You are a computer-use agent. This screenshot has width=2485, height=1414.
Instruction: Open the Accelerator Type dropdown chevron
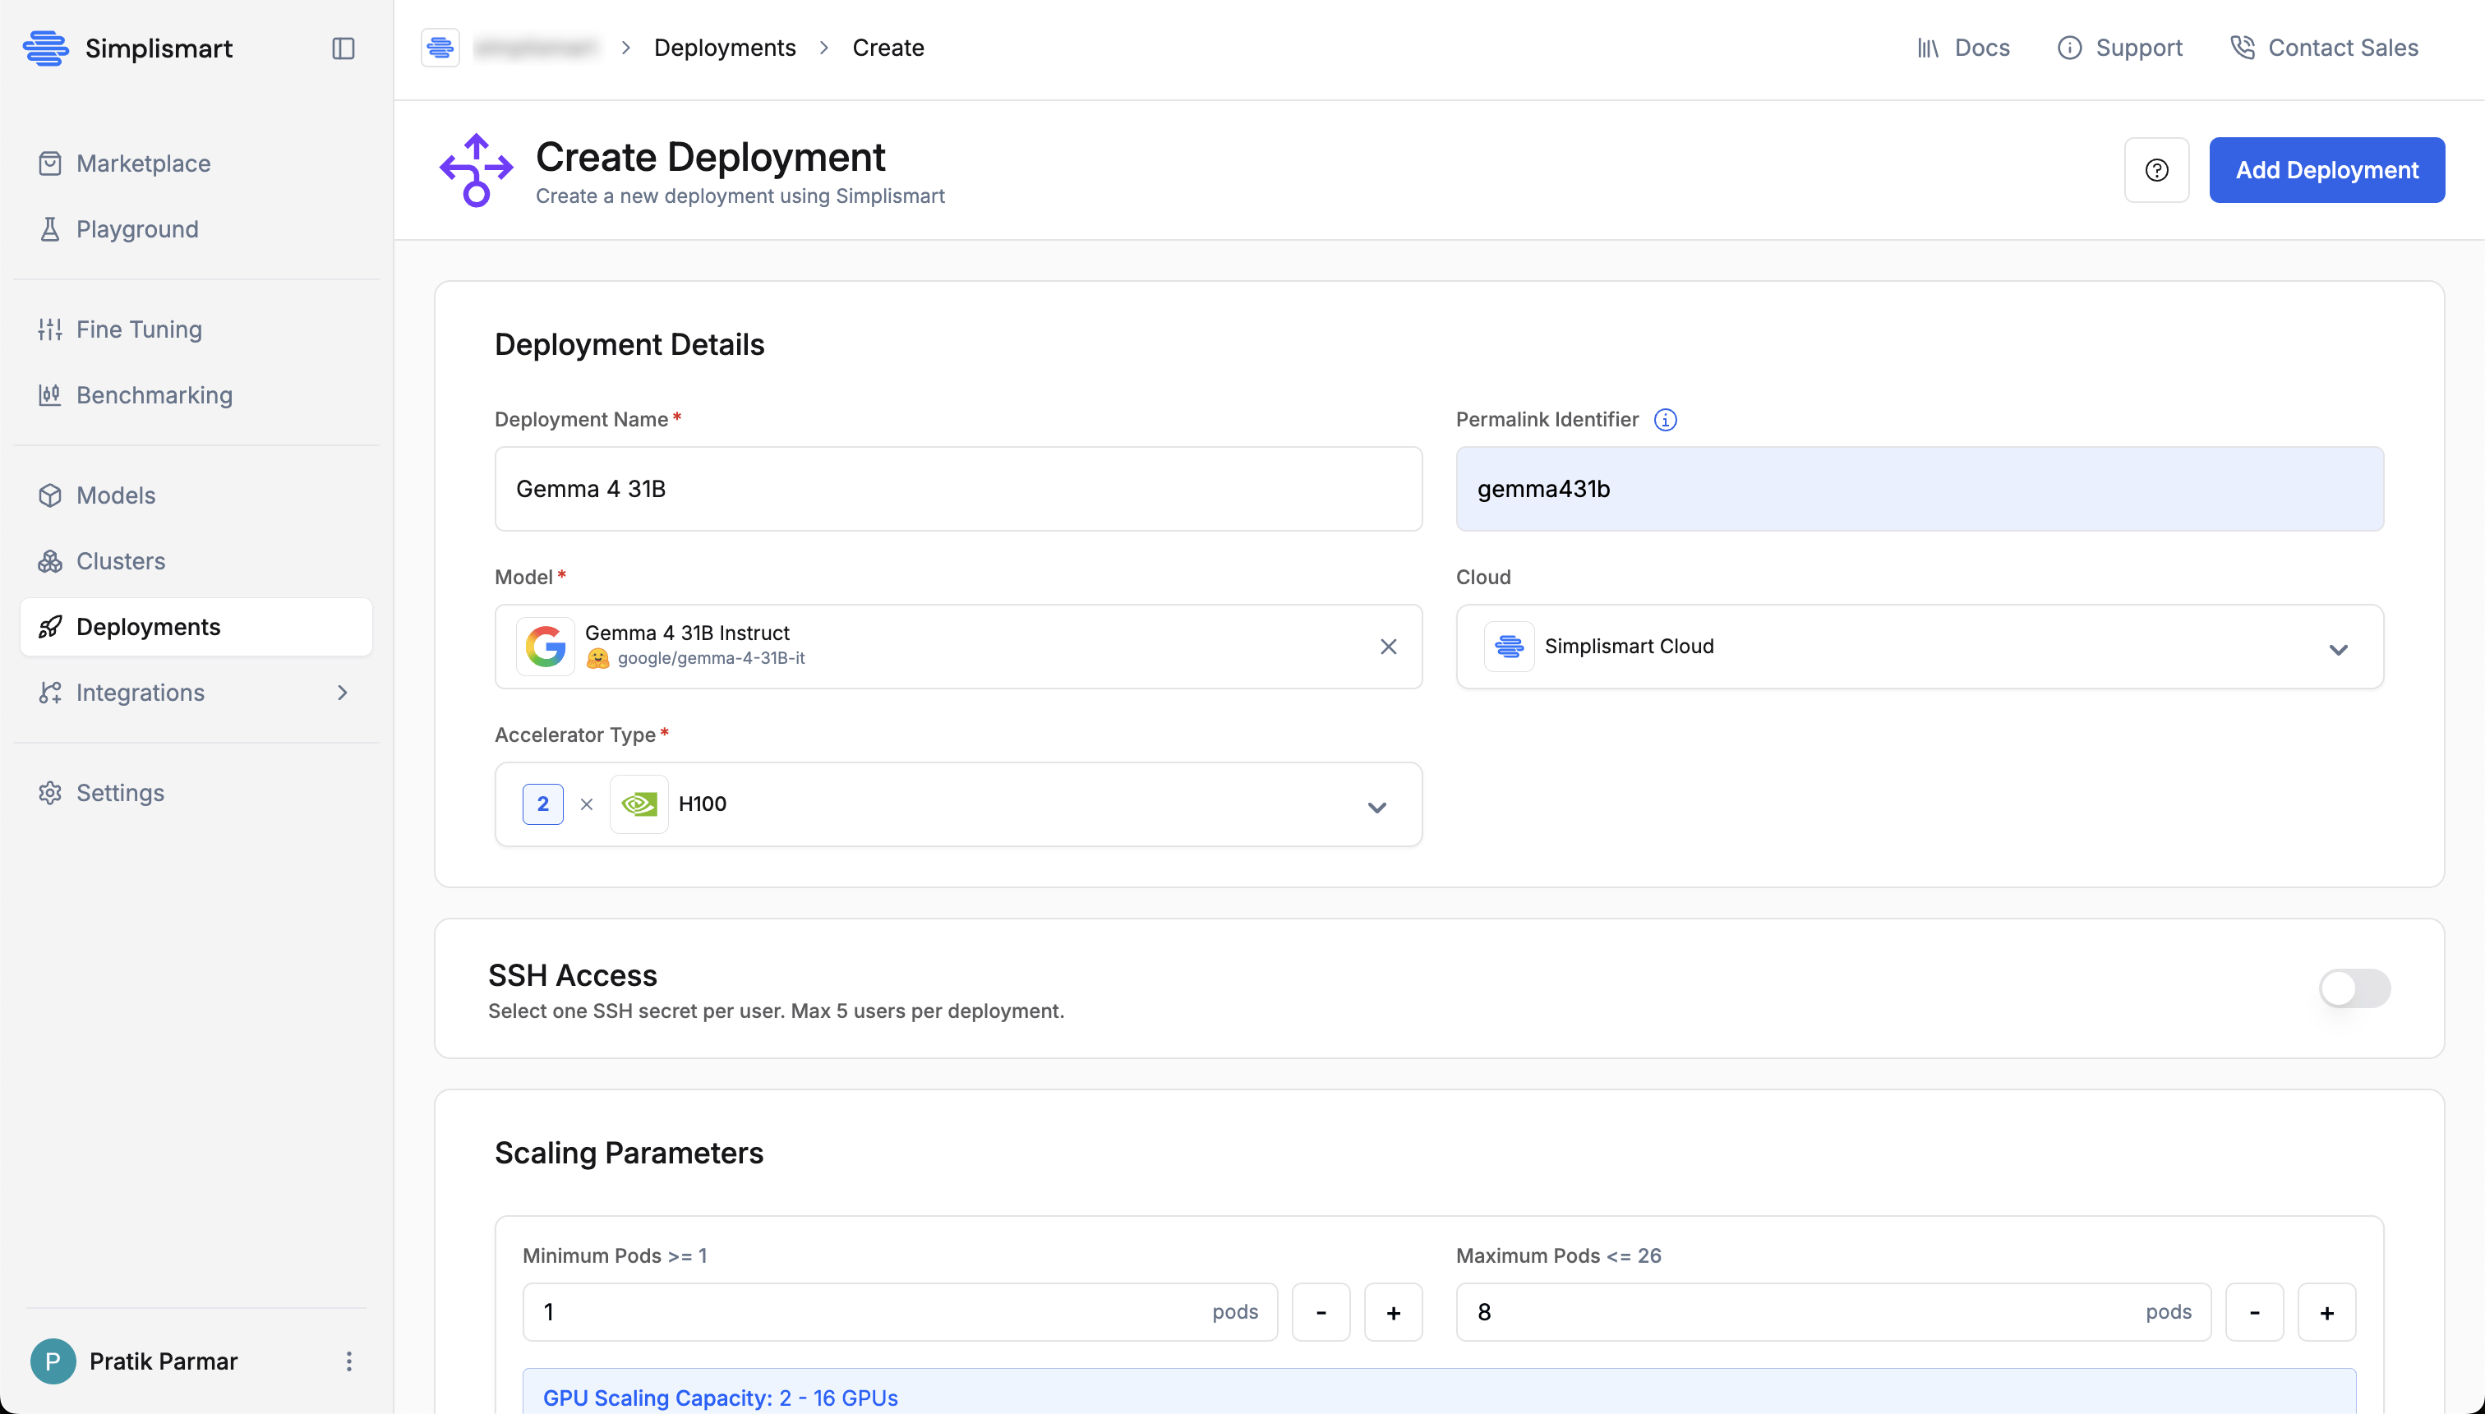[x=1376, y=807]
